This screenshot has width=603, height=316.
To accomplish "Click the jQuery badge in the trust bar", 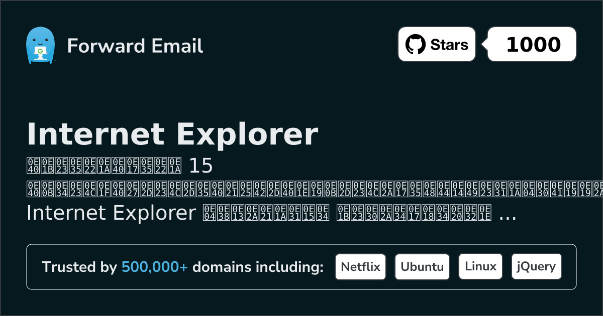I will click(536, 266).
